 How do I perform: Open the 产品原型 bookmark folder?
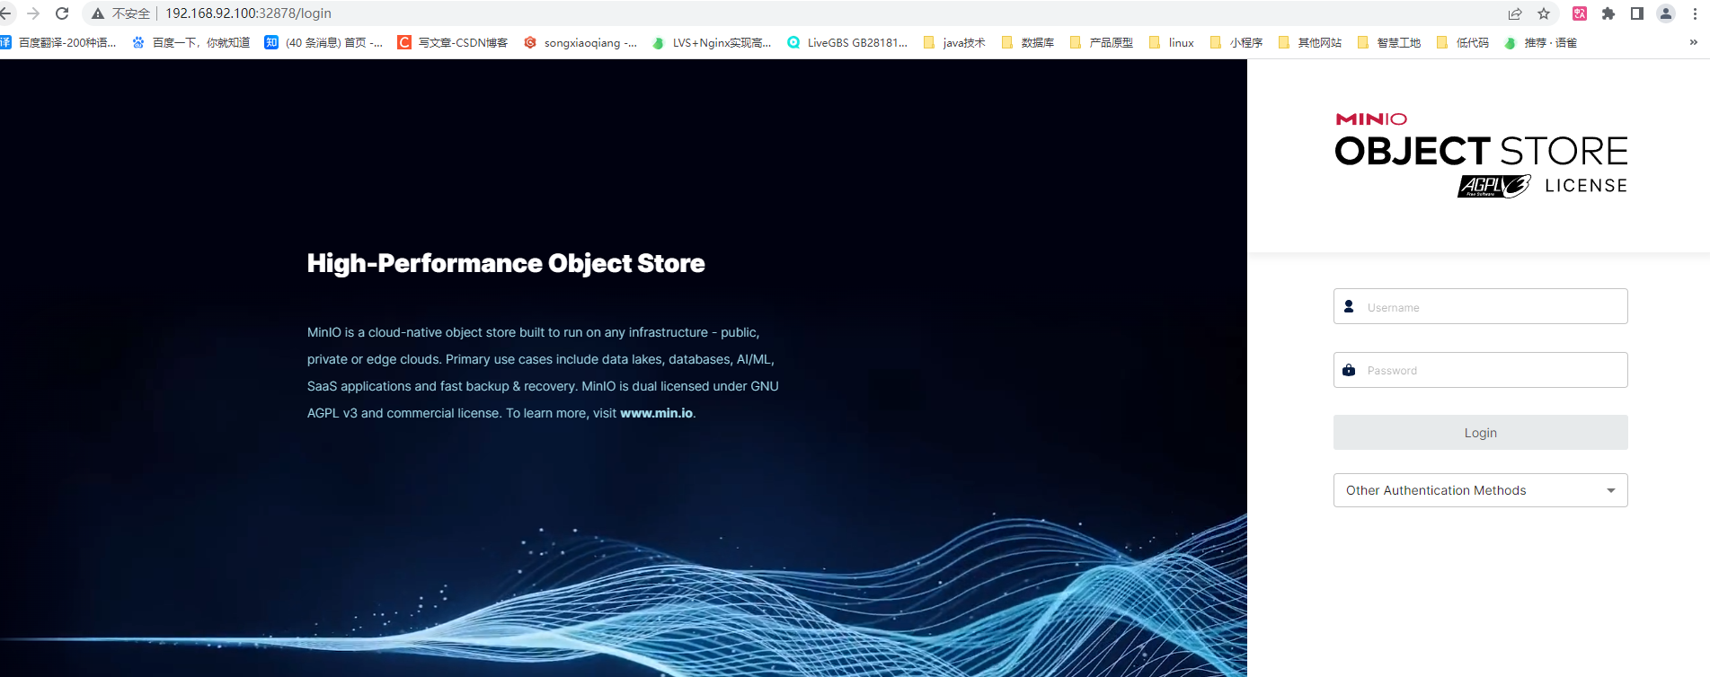(1102, 42)
